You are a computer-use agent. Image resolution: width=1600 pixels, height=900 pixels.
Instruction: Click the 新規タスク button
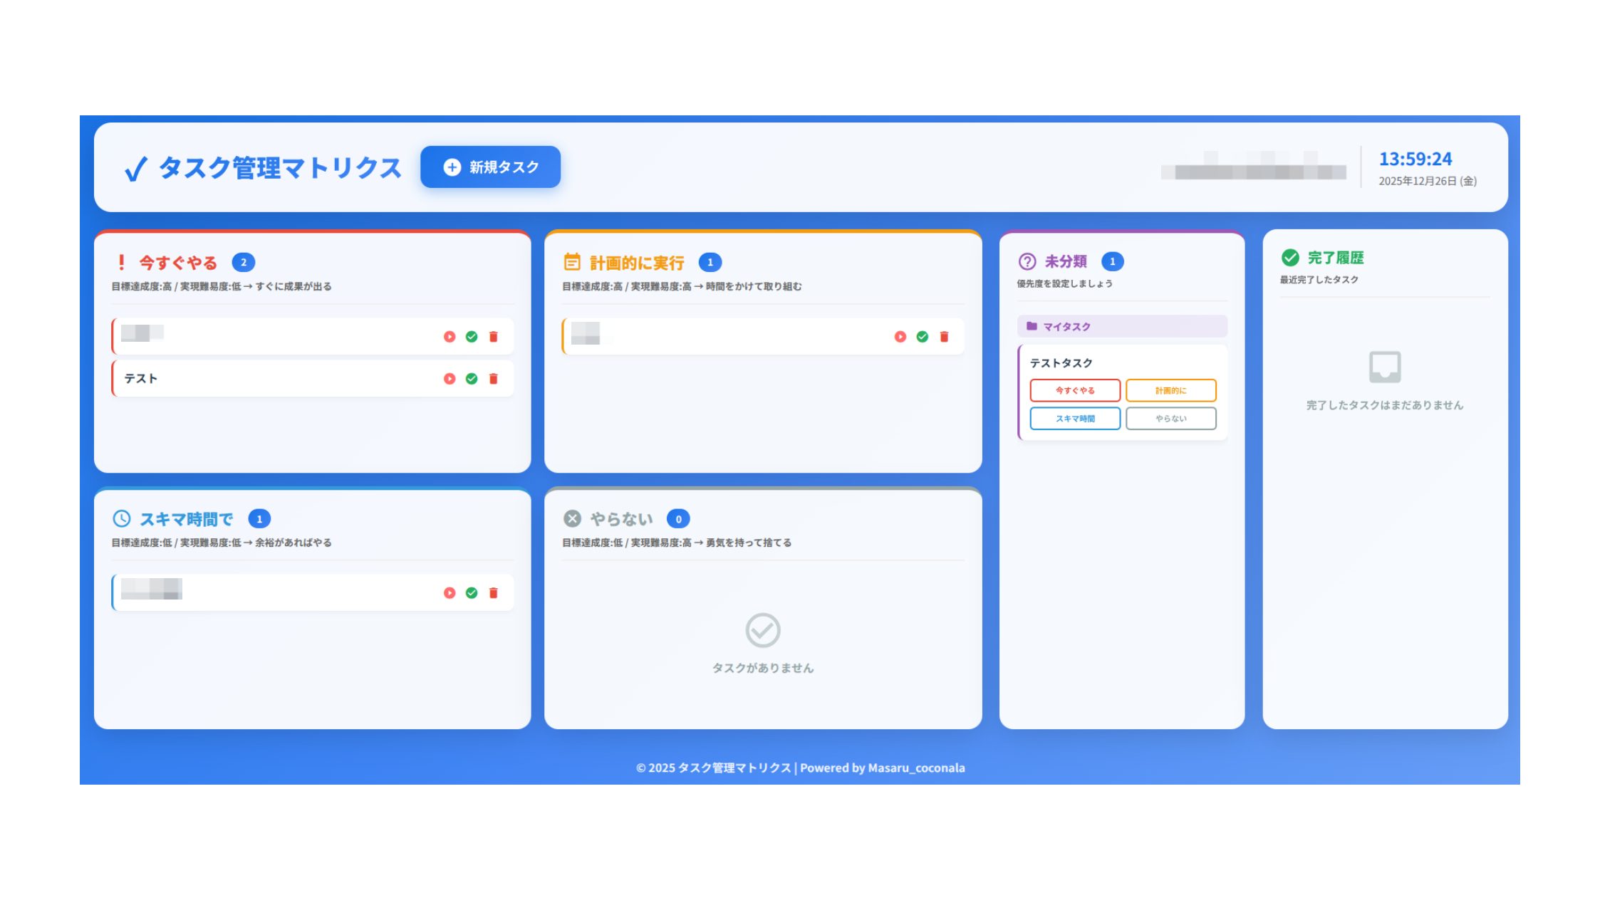490,167
